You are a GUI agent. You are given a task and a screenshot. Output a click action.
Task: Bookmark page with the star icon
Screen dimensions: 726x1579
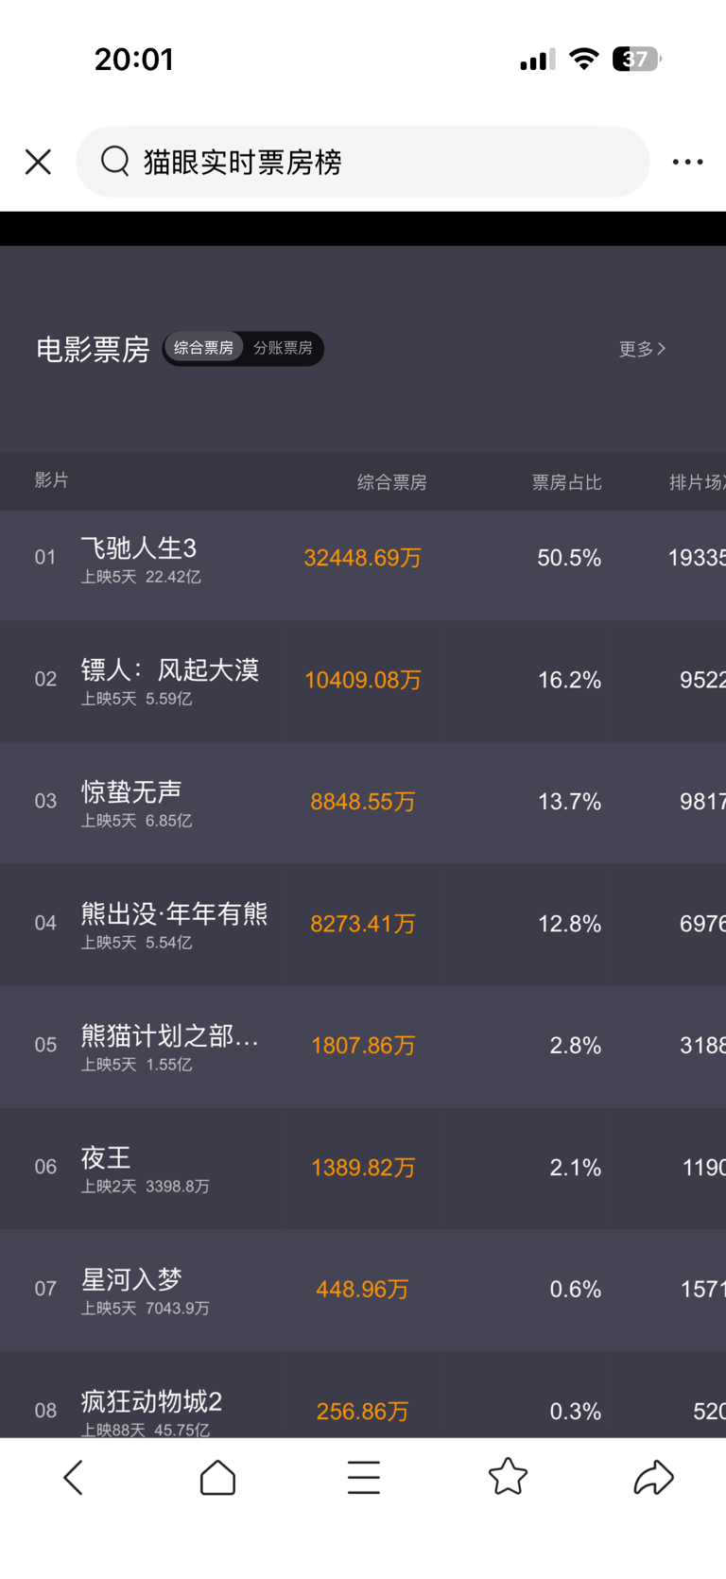(508, 1477)
